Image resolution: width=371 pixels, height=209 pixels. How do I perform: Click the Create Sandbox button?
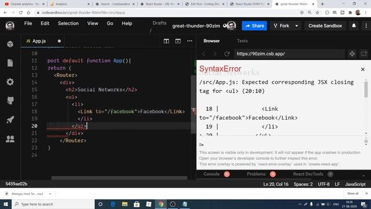click(x=325, y=26)
